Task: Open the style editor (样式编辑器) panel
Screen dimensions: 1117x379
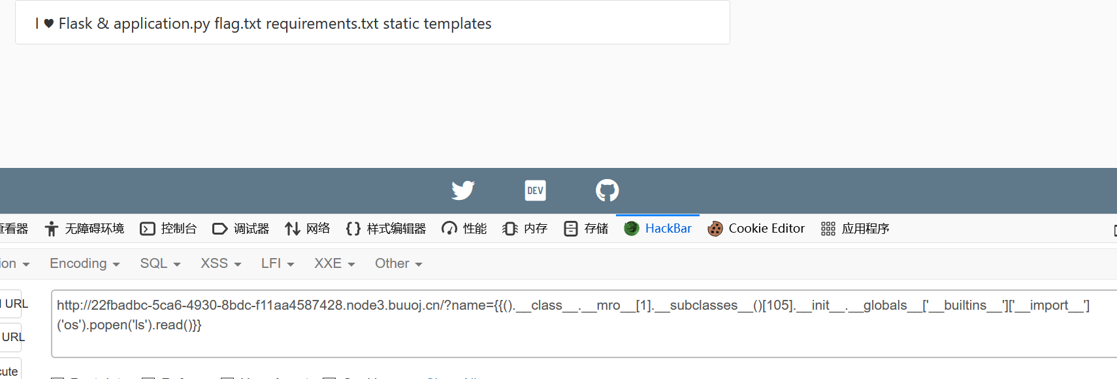Action: click(386, 229)
